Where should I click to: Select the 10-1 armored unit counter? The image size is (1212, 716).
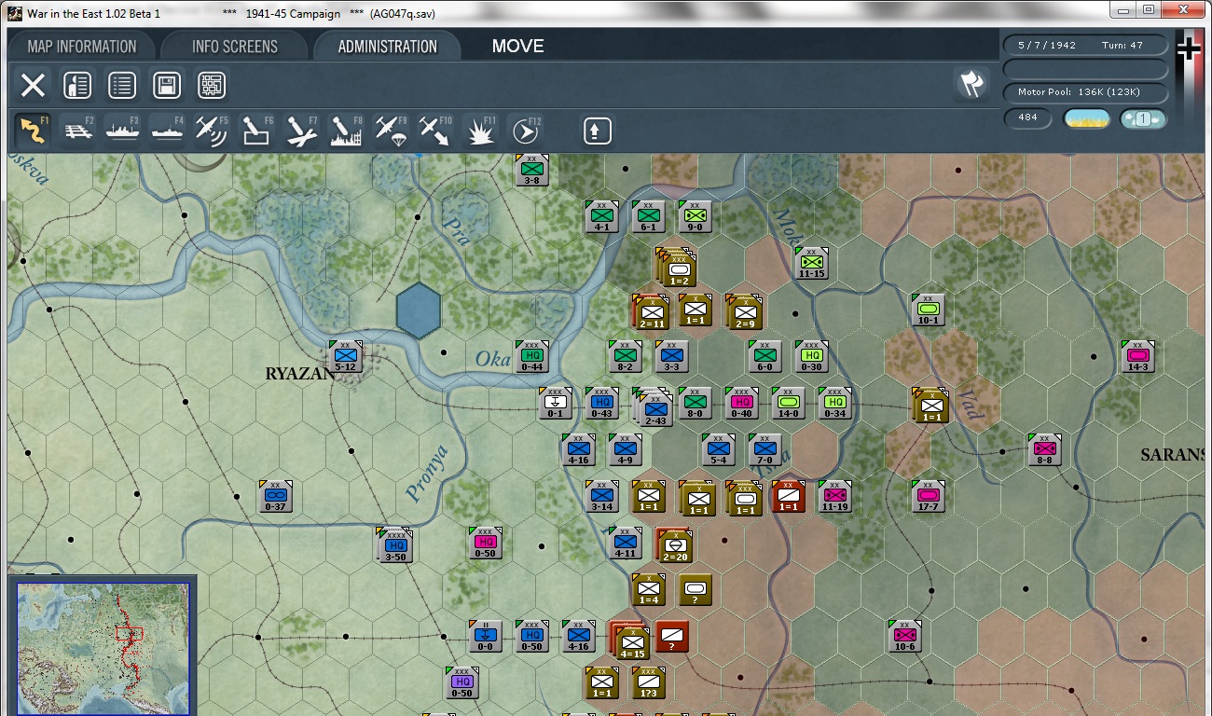[x=929, y=310]
